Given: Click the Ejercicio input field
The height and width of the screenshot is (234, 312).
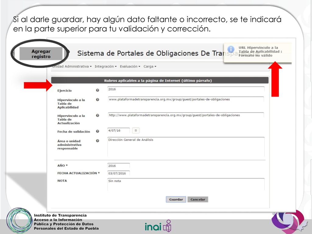Looking at the screenshot, I should coord(186,89).
